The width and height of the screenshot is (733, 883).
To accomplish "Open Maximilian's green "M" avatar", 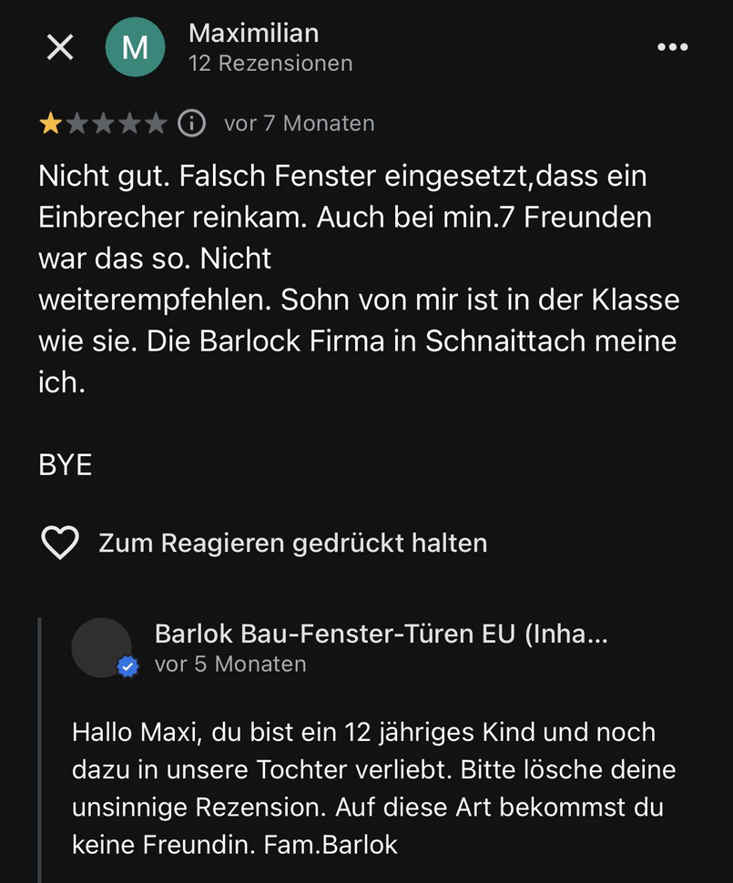I will coord(135,47).
